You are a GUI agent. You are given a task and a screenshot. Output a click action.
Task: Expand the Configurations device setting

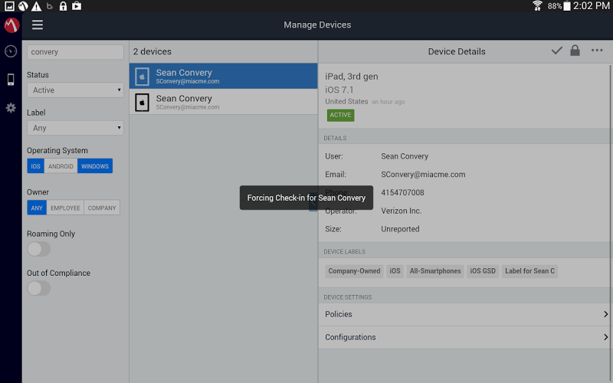[x=465, y=337]
